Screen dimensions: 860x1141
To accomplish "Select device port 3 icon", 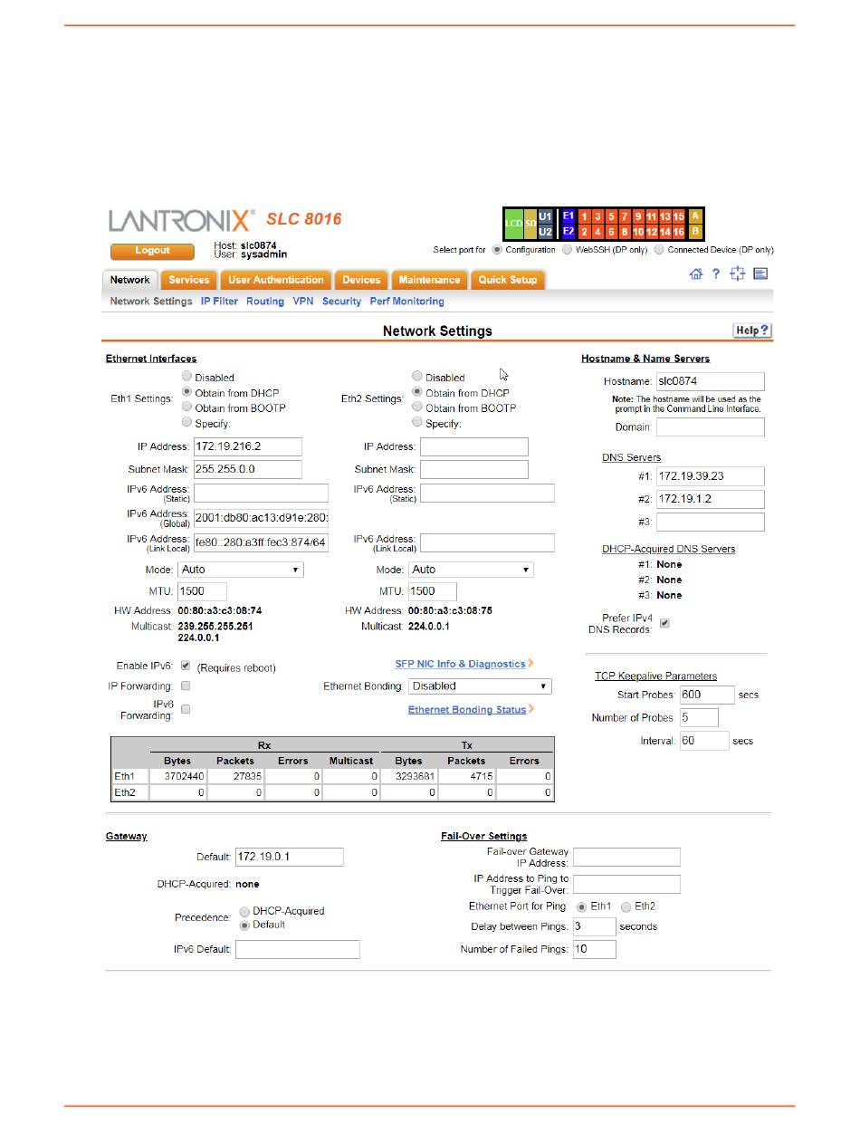I will (x=598, y=216).
